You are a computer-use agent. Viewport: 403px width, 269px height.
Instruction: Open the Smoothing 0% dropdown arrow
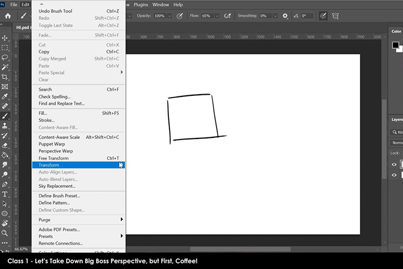[275, 16]
